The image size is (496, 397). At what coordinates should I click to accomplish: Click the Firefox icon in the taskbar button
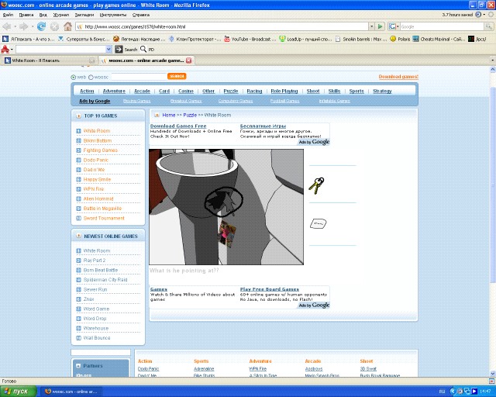pos(48,392)
